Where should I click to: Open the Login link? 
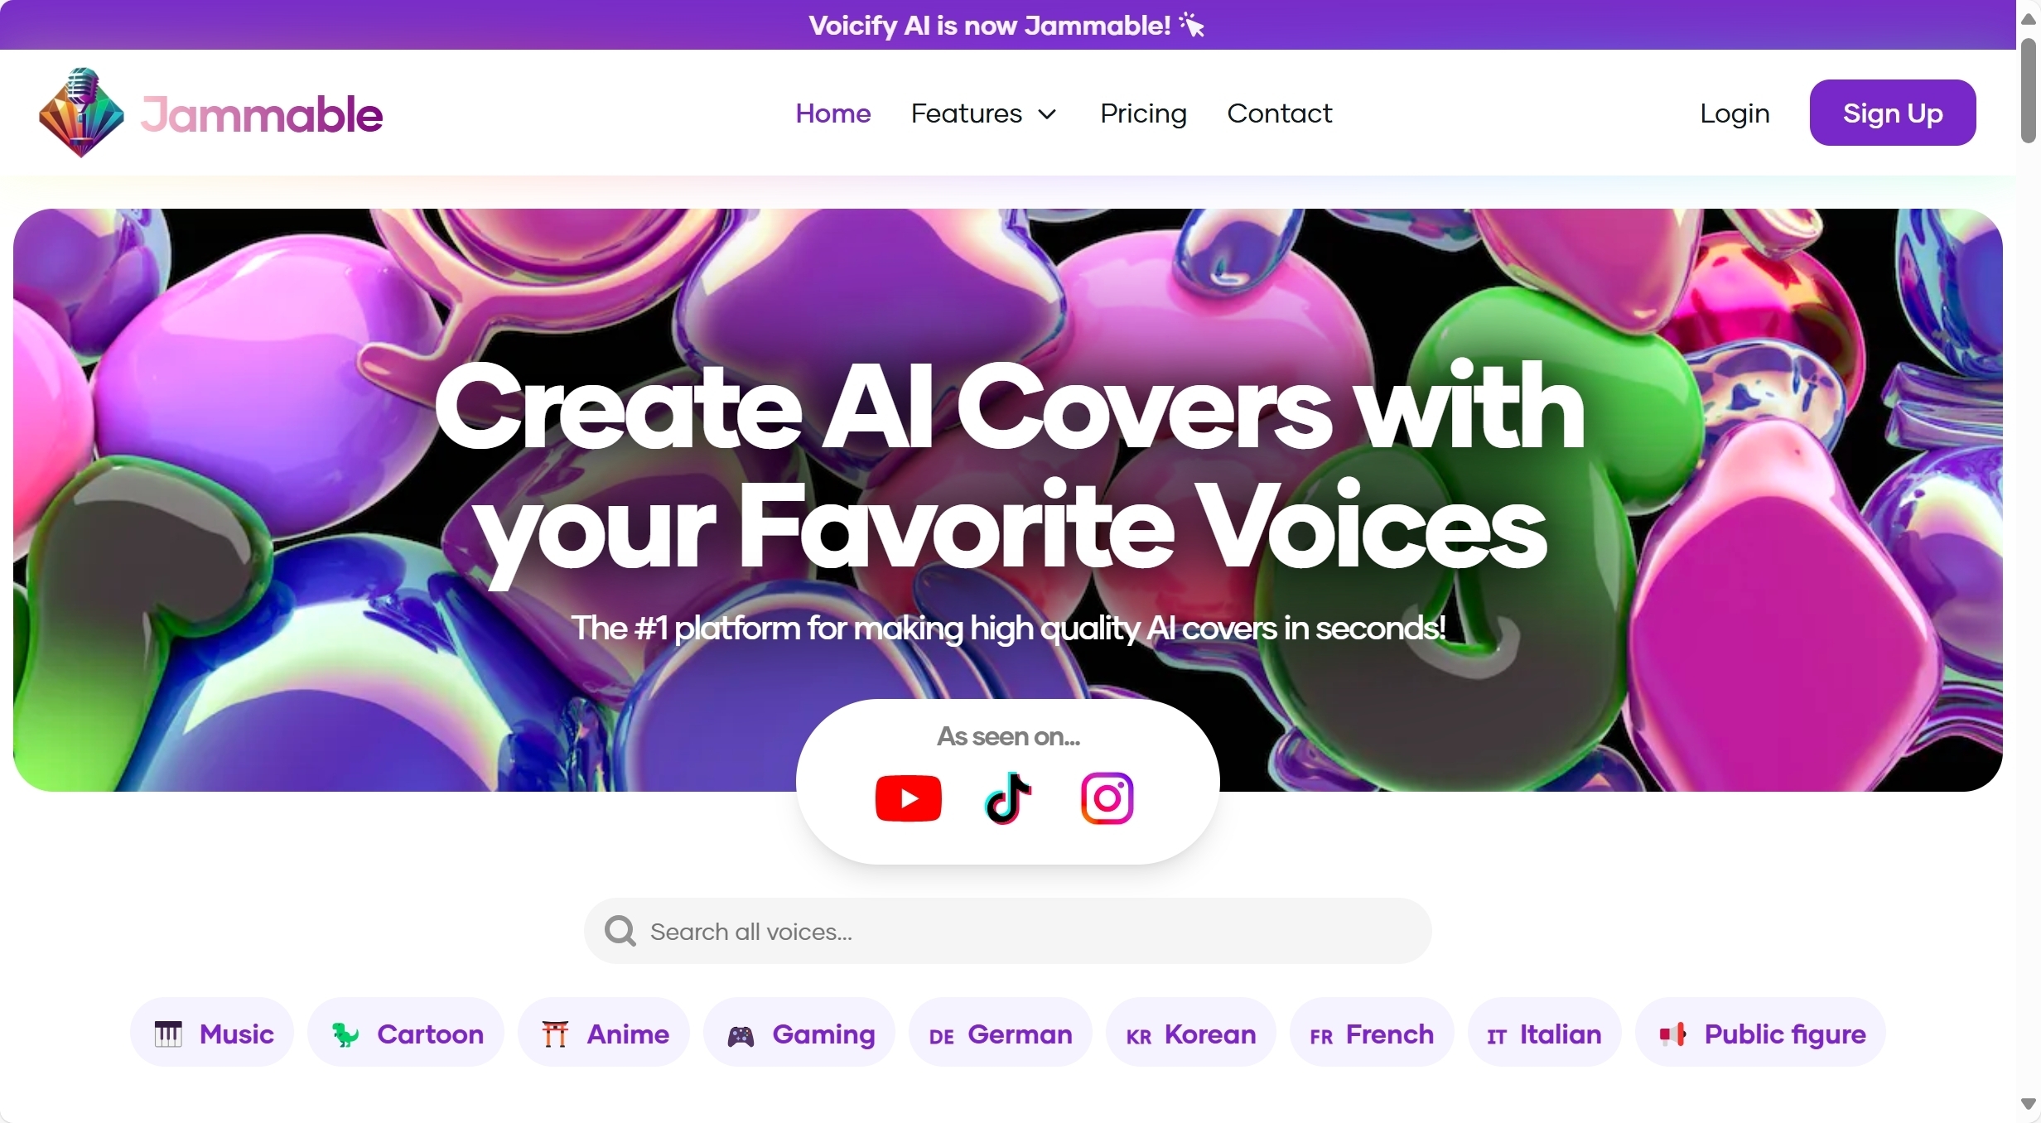pyautogui.click(x=1735, y=113)
